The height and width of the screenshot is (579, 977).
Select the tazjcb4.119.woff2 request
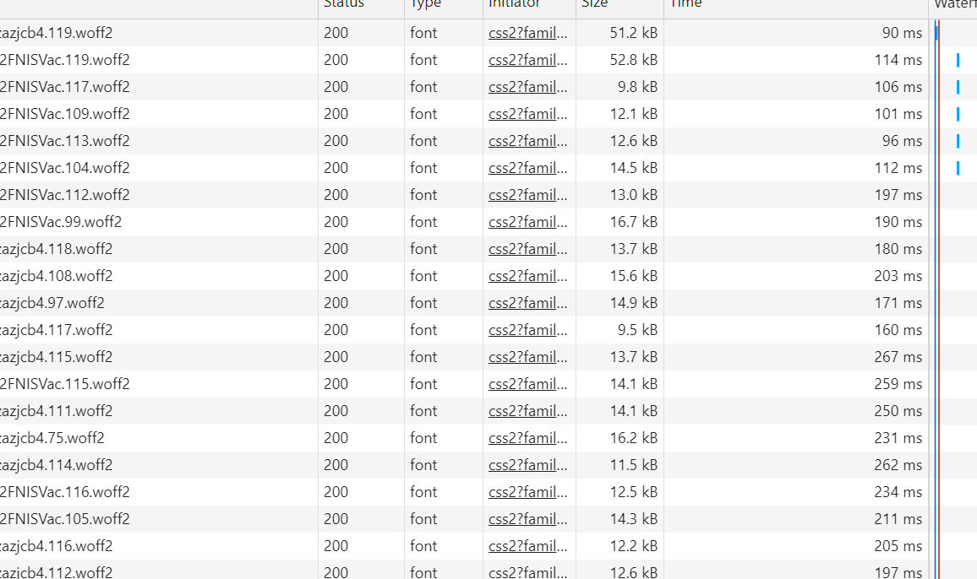(x=57, y=33)
